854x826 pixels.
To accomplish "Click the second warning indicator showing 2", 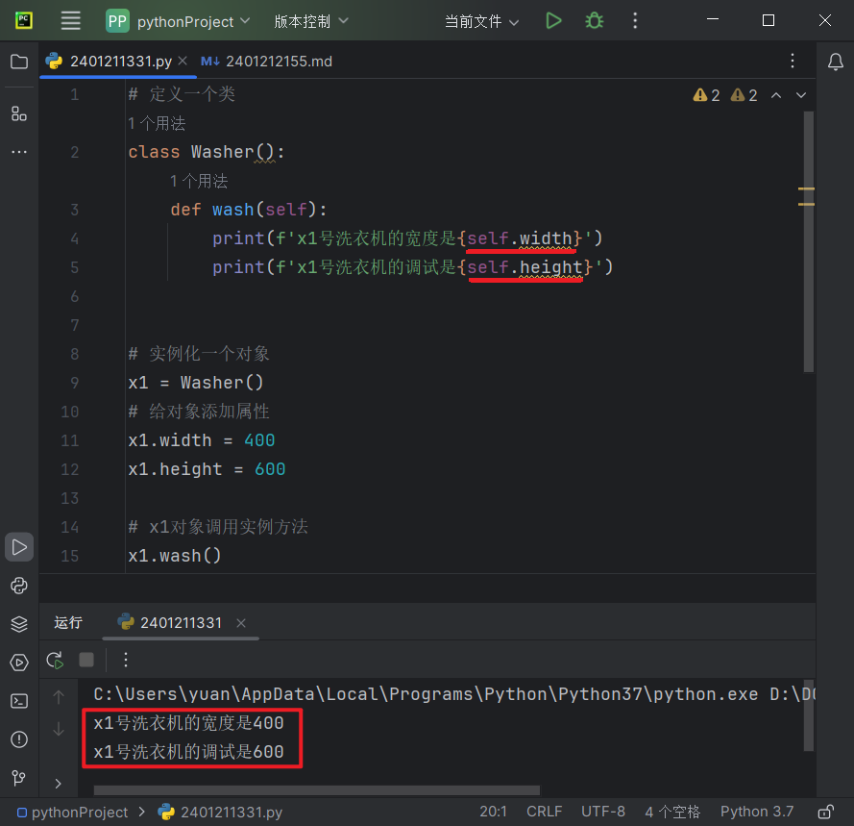I will (x=744, y=95).
